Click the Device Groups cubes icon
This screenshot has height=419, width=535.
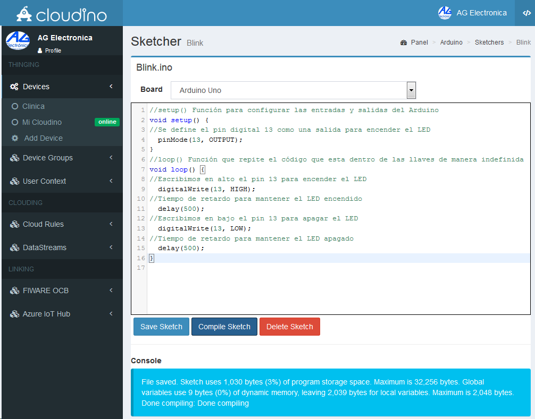(14, 158)
